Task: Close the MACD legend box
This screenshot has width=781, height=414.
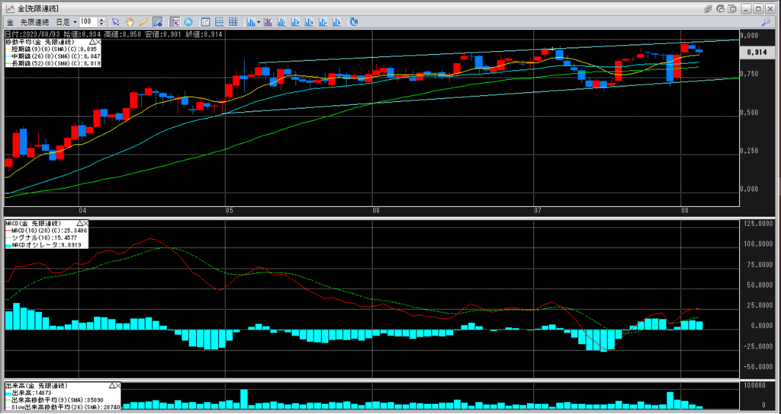Action: coord(85,222)
